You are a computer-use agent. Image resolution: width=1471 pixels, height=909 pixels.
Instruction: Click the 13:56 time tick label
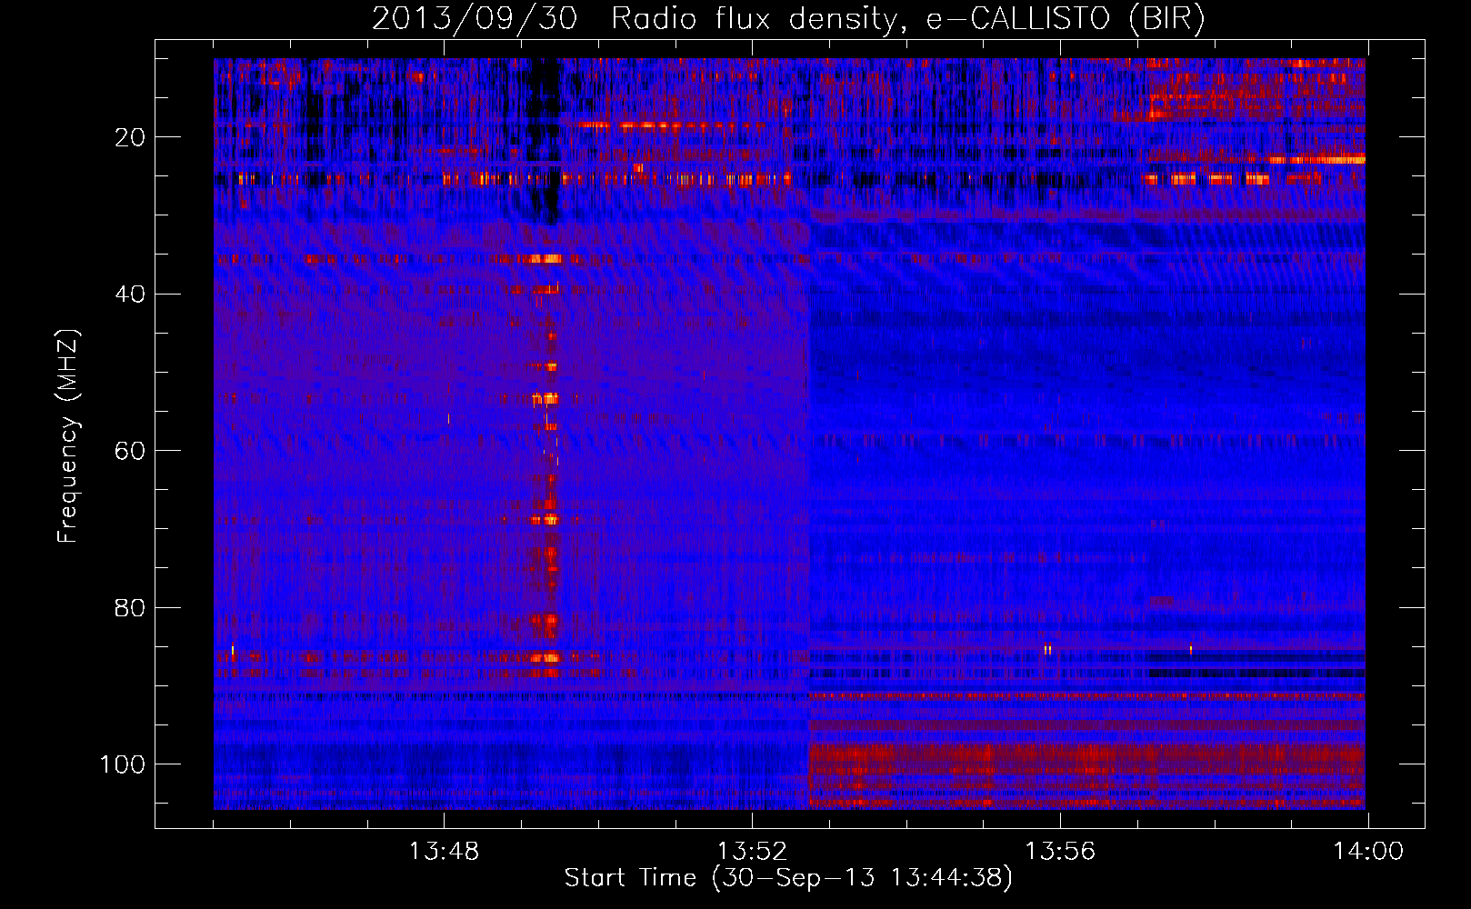click(1060, 852)
